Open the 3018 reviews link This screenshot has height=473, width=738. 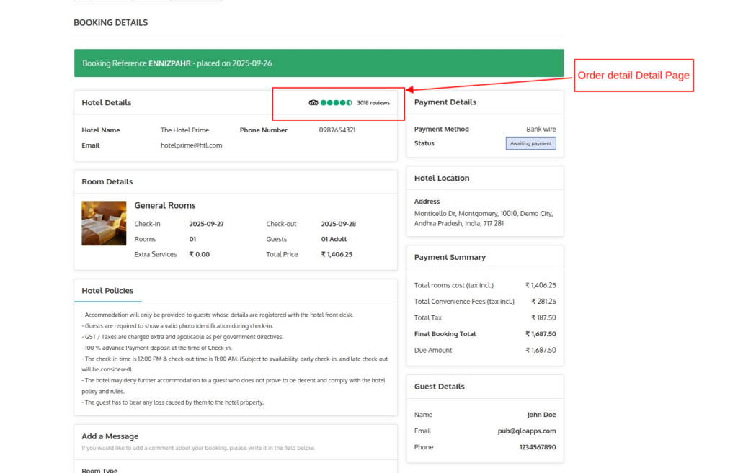[373, 103]
